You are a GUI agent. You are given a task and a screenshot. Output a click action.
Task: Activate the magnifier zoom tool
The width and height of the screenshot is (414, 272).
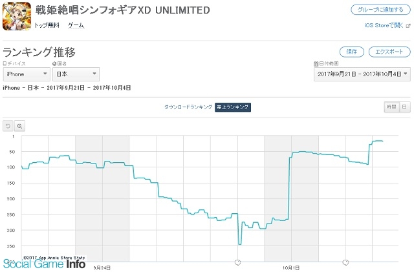tap(19, 126)
